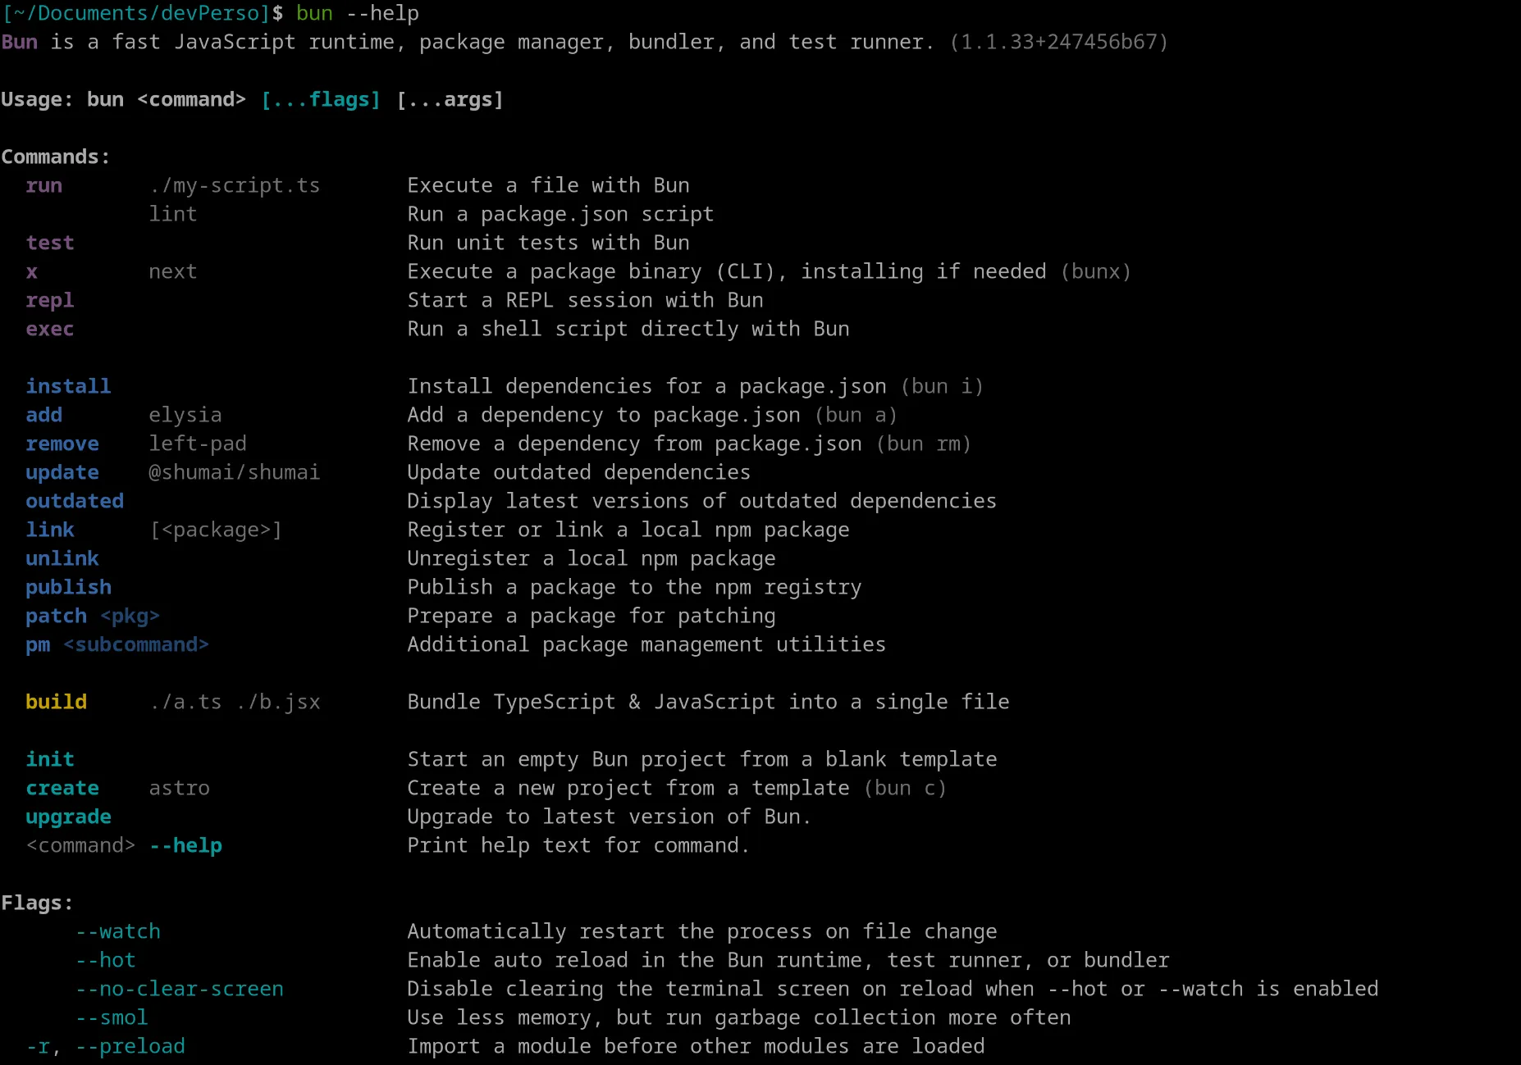Click the 'x' command name
The image size is (1521, 1065).
tap(32, 272)
